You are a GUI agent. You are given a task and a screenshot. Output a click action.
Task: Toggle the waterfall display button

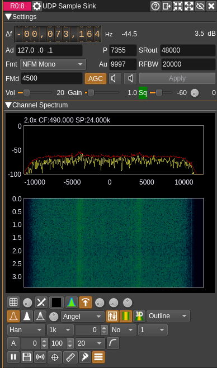[126, 316]
